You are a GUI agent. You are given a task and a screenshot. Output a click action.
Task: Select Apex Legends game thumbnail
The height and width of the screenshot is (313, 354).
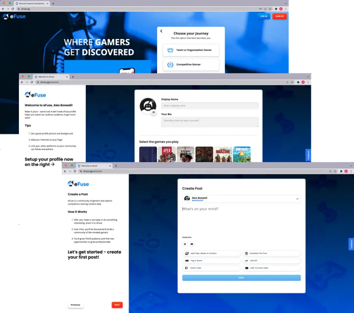point(167,154)
